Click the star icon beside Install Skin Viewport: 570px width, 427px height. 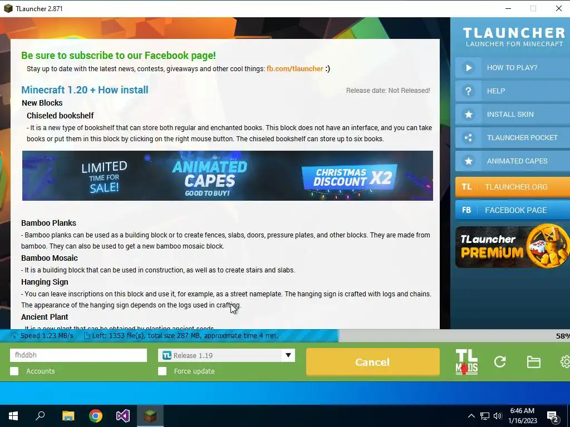[x=468, y=115]
